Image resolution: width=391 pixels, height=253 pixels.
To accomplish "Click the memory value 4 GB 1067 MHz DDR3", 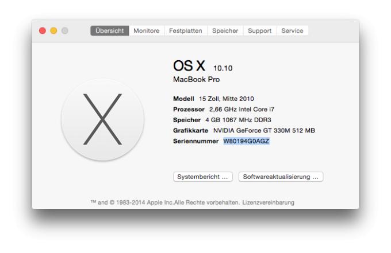I will click(x=238, y=120).
